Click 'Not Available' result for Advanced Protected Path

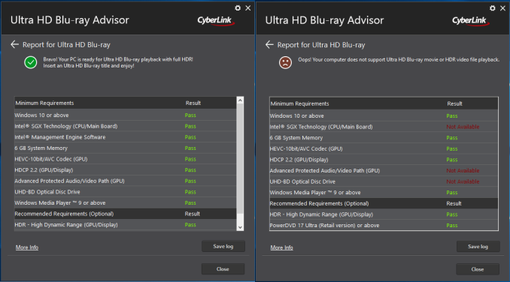[463, 170]
